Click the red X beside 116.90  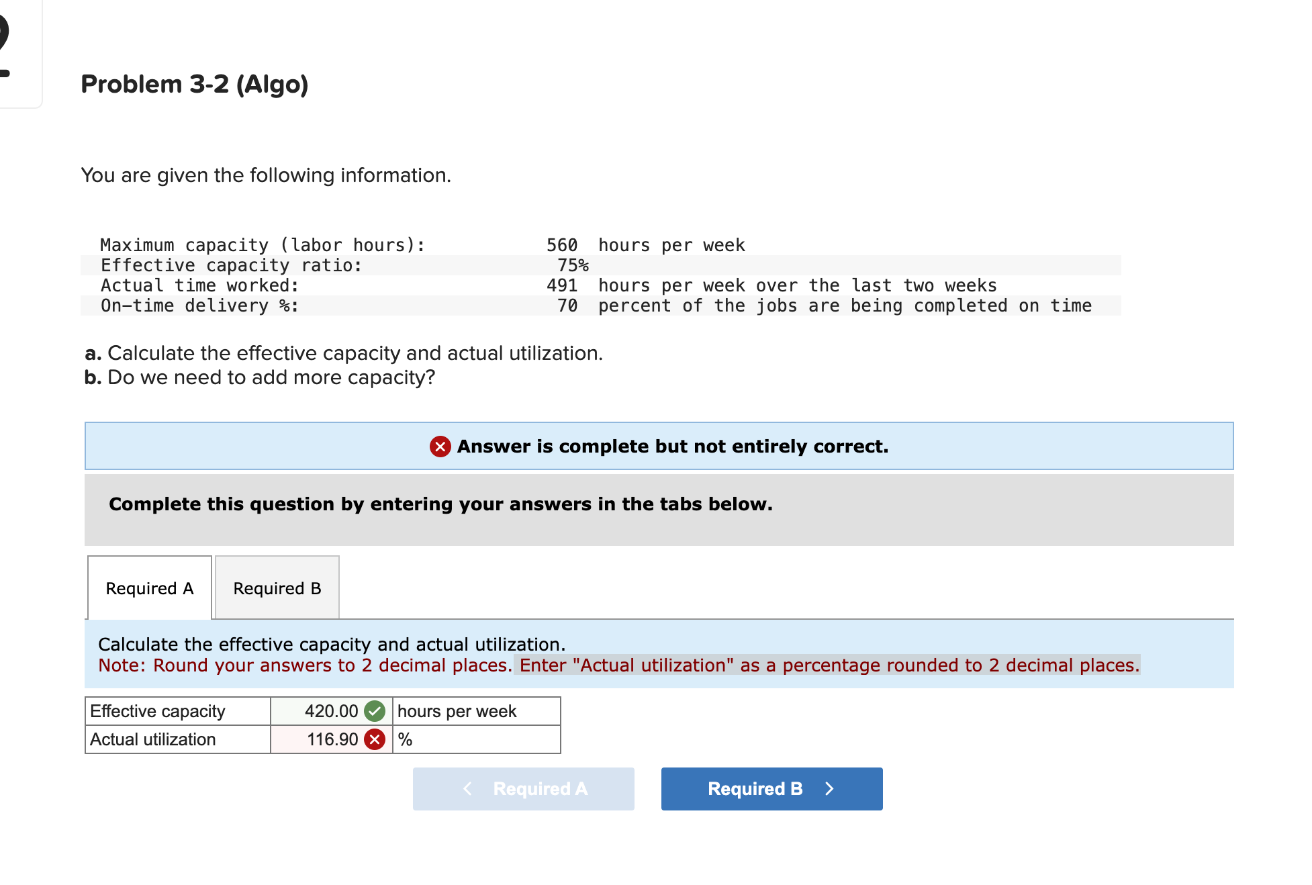[375, 739]
